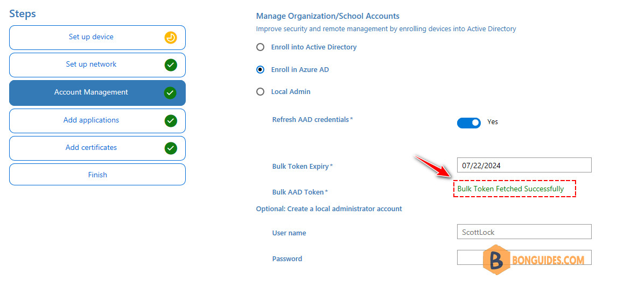This screenshot has height=295, width=617.
Task: Click the yellow pending icon on Set up device
Action: 171,38
